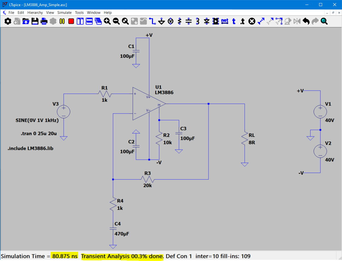The width and height of the screenshot is (342, 261).
Task: Click the Transient Analysis progress status text
Action: [122, 256]
